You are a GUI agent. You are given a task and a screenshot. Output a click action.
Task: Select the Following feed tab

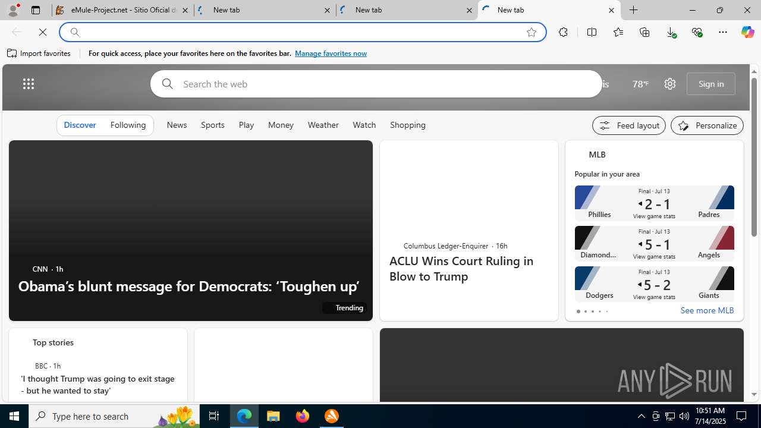(128, 125)
